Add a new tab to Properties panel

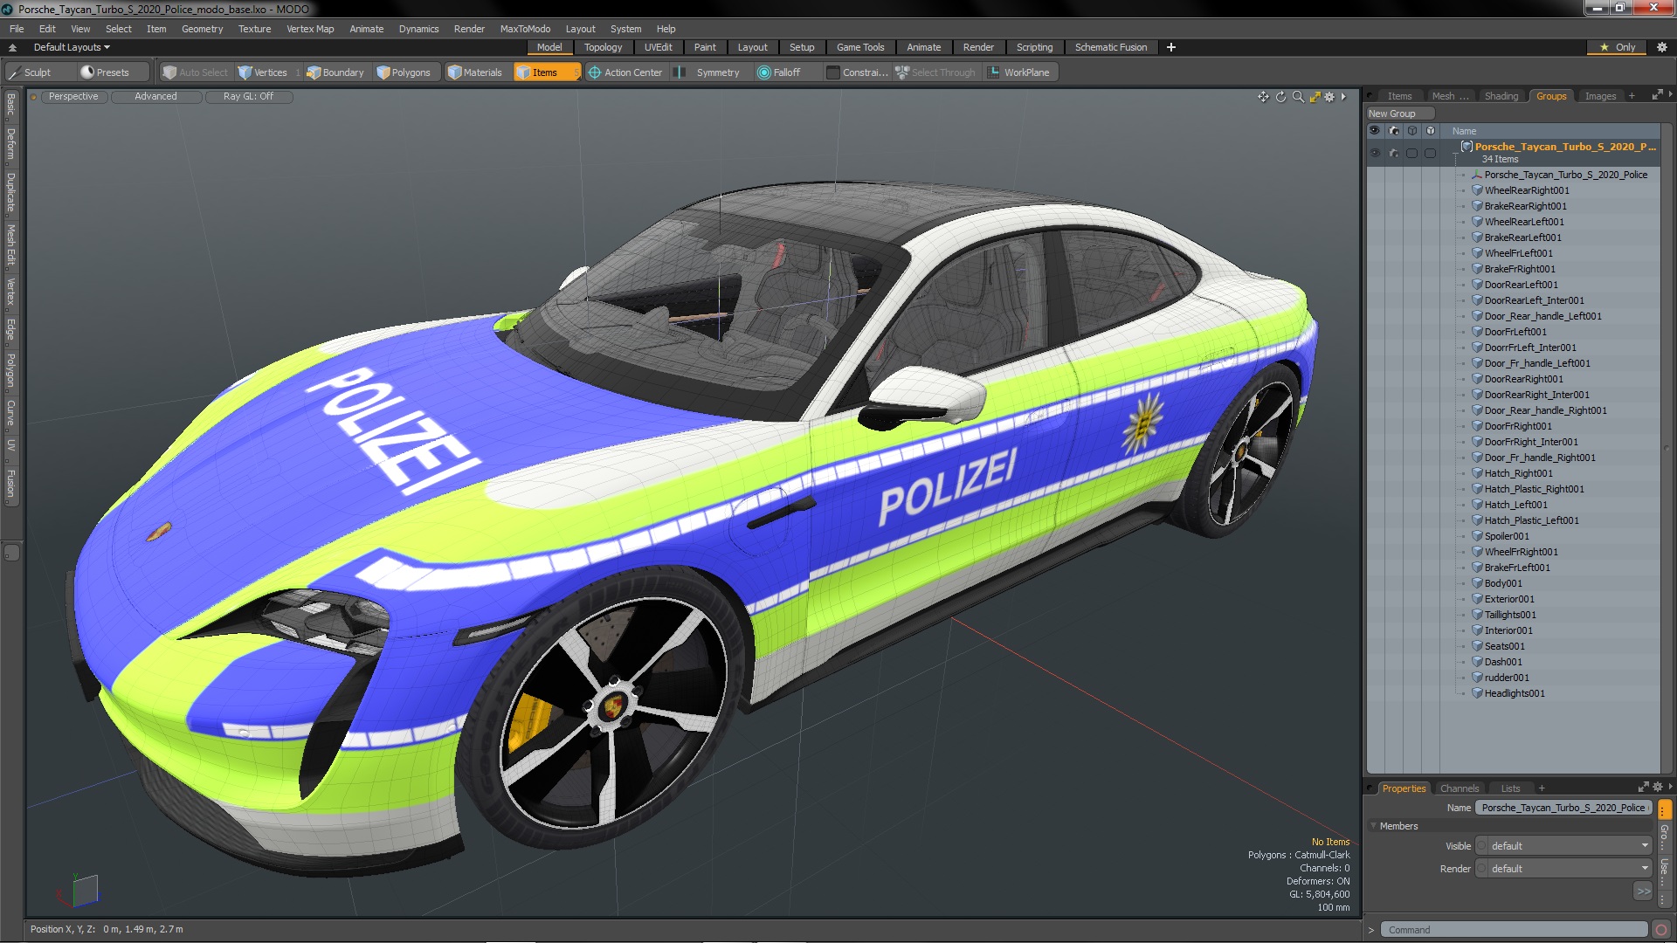click(x=1542, y=788)
